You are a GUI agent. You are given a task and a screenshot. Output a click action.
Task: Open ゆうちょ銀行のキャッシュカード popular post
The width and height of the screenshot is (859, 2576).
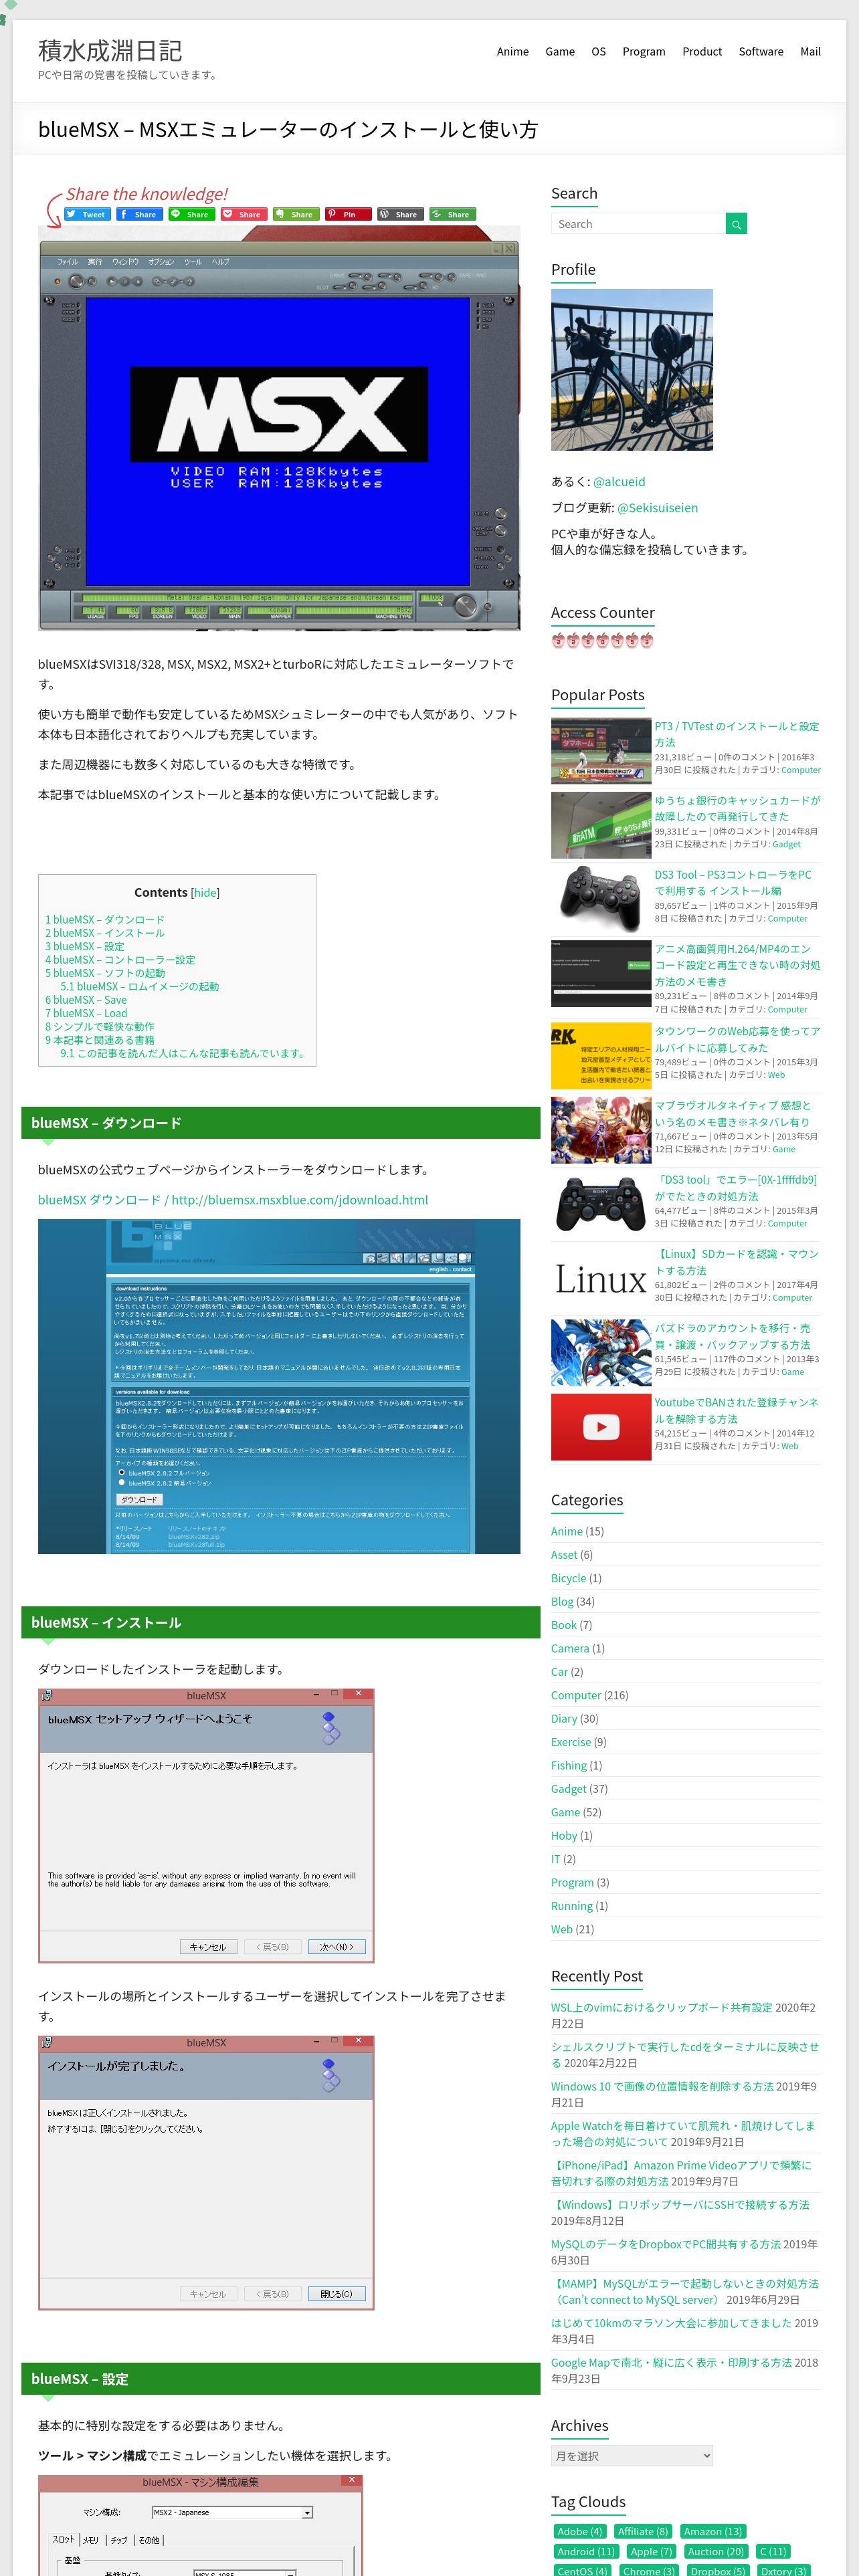[x=737, y=808]
